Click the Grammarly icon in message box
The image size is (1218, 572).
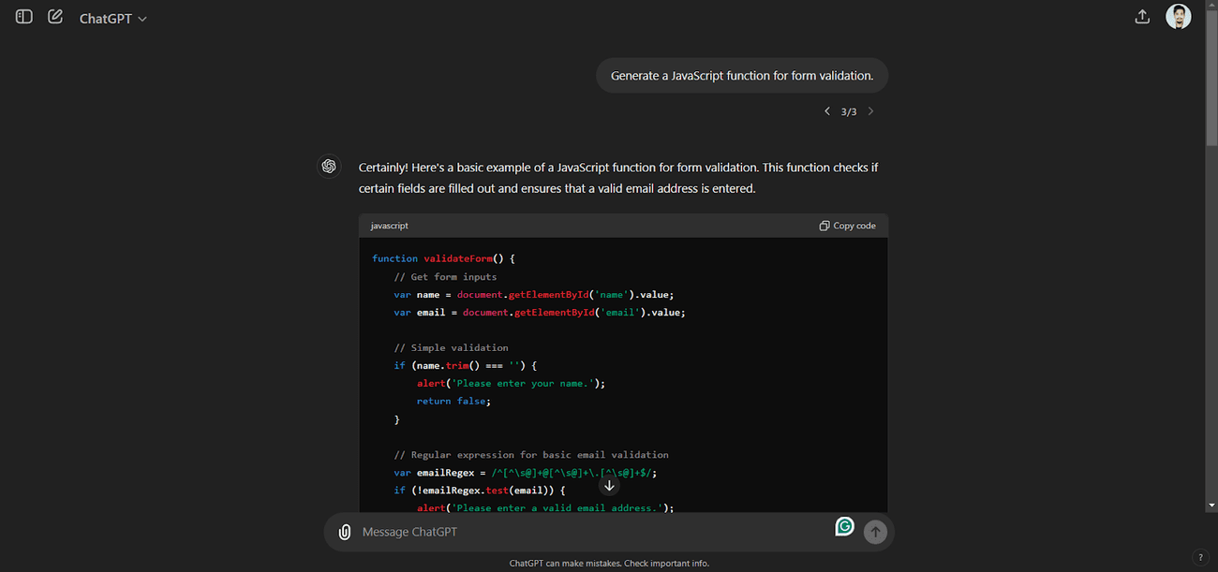pyautogui.click(x=845, y=527)
